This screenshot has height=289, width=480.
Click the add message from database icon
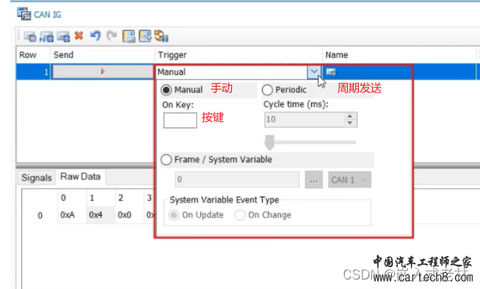(30, 37)
